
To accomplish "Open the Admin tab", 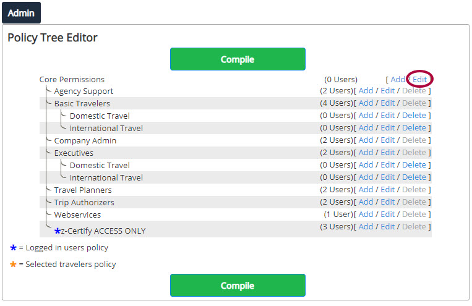I will coord(21,13).
